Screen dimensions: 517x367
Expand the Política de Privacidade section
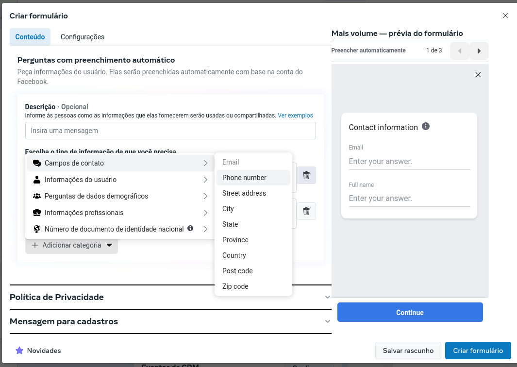coord(170,297)
